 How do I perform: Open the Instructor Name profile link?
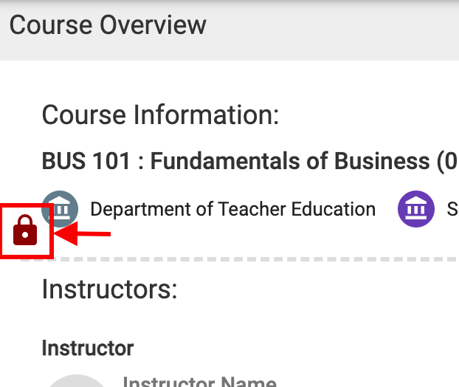[199, 382]
